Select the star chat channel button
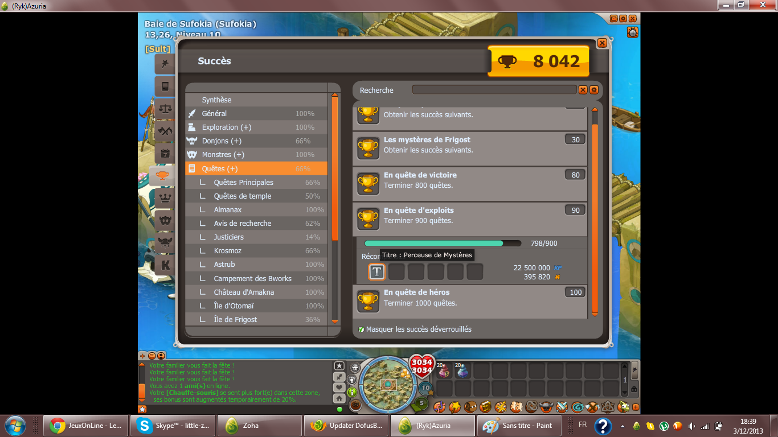 click(x=339, y=366)
